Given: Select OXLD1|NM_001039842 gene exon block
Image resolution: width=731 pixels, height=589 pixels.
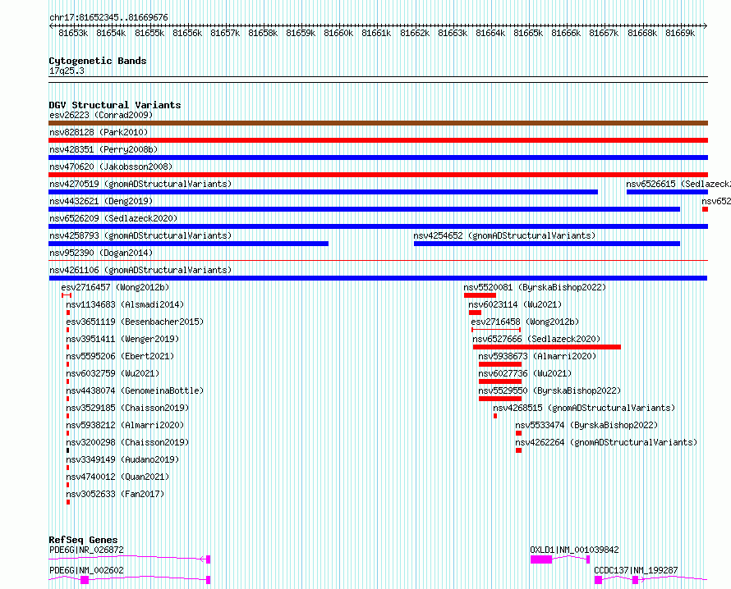Looking at the screenshot, I should (x=541, y=559).
